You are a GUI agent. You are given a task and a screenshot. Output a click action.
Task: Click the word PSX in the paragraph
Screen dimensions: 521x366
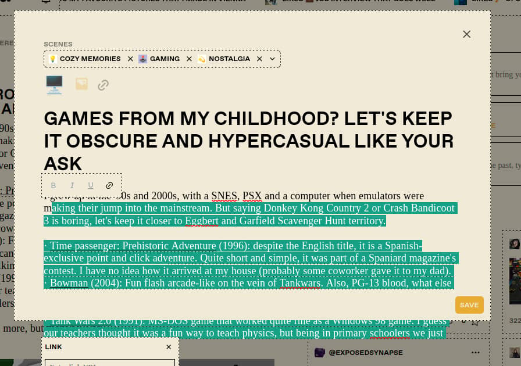pos(252,196)
